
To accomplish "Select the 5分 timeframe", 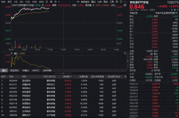I will (x=21, y=2).
